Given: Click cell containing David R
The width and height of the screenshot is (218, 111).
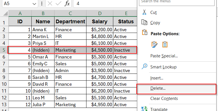Looking at the screenshot, I should tap(43, 84).
